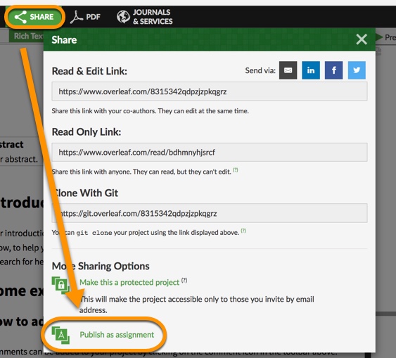396x358 pixels.
Task: Click the globe Journals icon
Action: point(123,17)
